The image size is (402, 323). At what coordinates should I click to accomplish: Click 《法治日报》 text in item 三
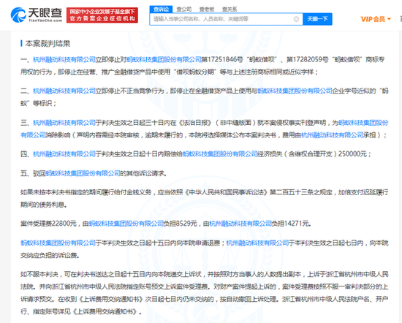tap(195, 123)
